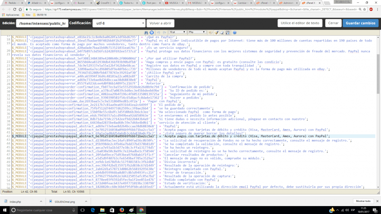Click the editor vertical scrollbar thumb
The height and width of the screenshot is (214, 381).
click(378, 74)
